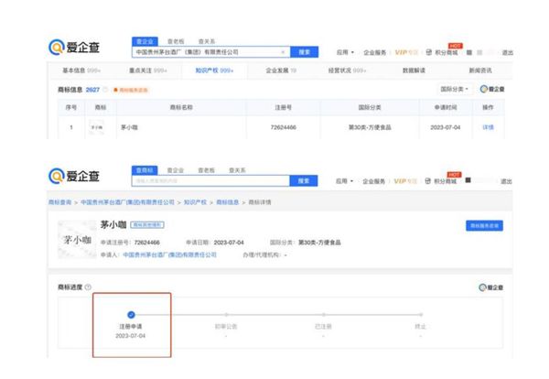
Task: Click the 申请时间 column header
Action: coord(446,107)
